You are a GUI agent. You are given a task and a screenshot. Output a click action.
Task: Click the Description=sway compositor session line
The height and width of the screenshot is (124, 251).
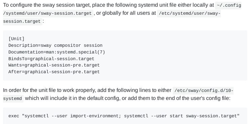coord(55,45)
